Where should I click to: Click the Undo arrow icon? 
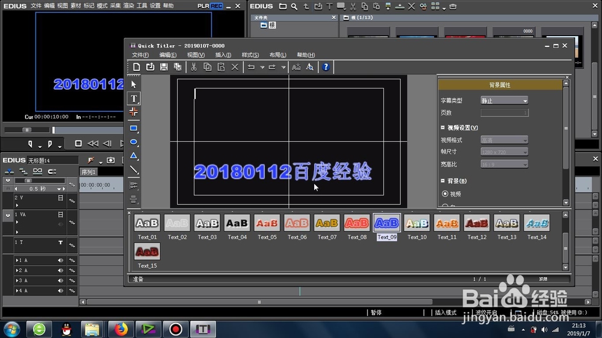pos(251,67)
